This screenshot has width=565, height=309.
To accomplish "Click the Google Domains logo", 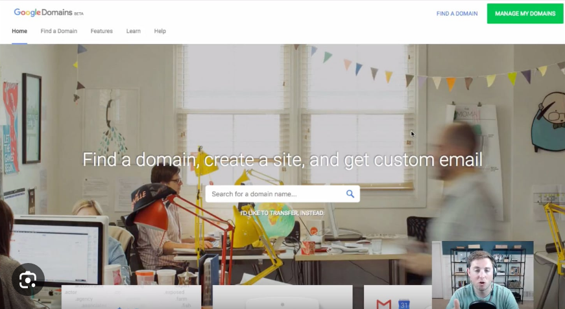I will [x=43, y=12].
